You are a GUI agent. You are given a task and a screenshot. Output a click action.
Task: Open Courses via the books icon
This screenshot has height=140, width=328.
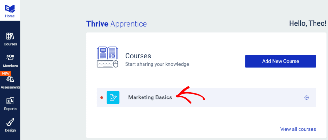(10, 36)
